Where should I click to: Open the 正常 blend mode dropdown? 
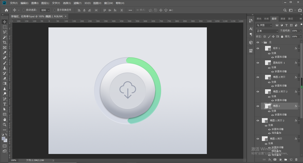(x=267, y=31)
